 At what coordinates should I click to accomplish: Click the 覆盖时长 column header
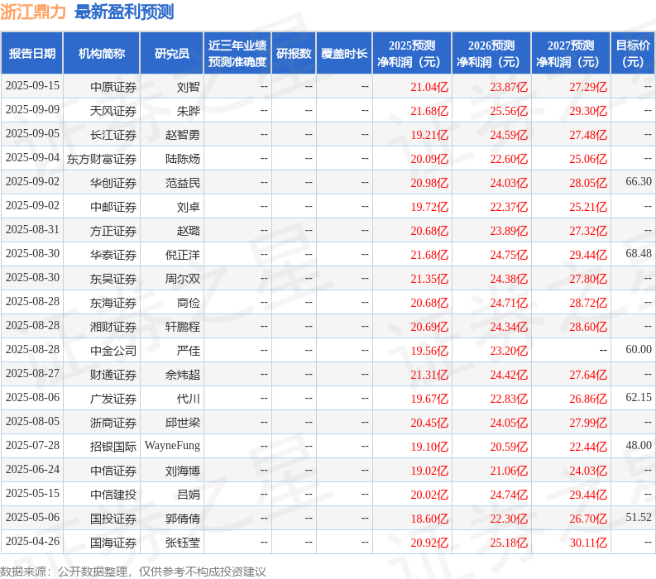(344, 53)
